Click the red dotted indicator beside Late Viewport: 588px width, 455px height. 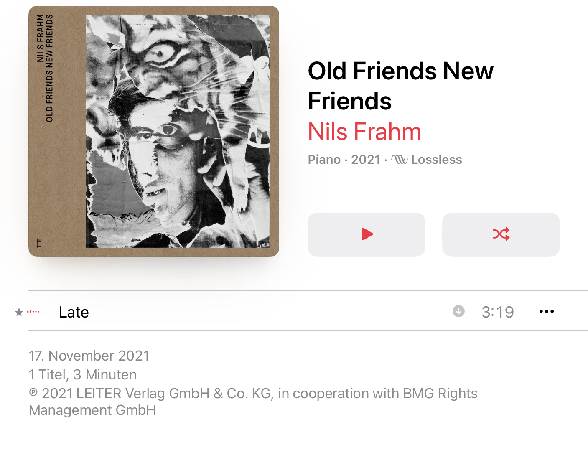click(x=33, y=312)
